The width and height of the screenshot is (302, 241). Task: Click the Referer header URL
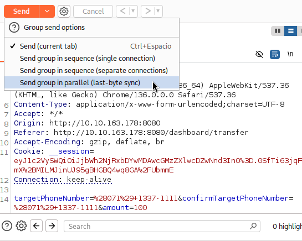point(151,133)
